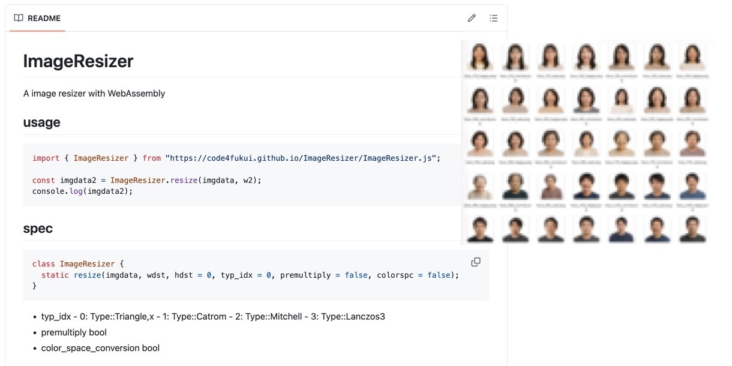This screenshot has width=732, height=366.
Task: Click the ImageResizer main heading
Action: pos(78,61)
